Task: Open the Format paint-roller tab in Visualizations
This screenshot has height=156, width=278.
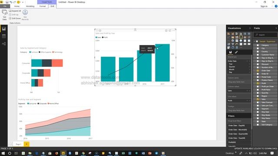Action: [x=236, y=52]
